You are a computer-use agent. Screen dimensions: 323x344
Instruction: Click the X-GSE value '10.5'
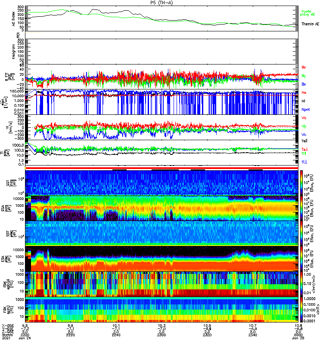(207, 326)
